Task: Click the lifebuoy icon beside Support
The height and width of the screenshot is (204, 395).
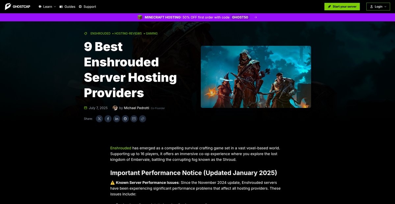Action: click(80, 7)
